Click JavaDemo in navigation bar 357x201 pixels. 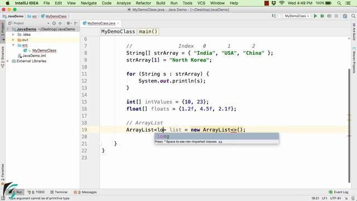click(13, 16)
